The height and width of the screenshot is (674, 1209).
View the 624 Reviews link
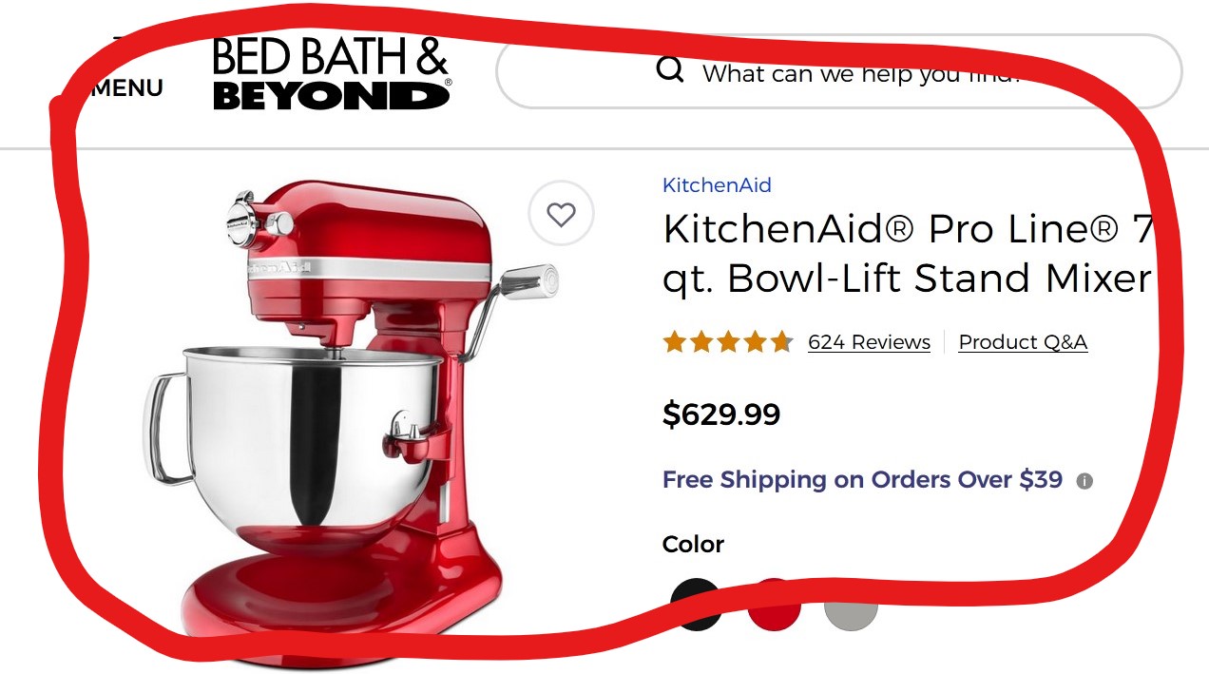(869, 342)
